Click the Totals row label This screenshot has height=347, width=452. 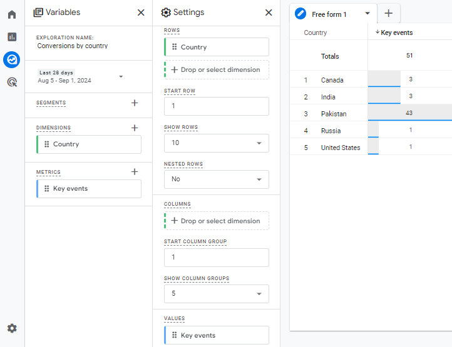(330, 56)
